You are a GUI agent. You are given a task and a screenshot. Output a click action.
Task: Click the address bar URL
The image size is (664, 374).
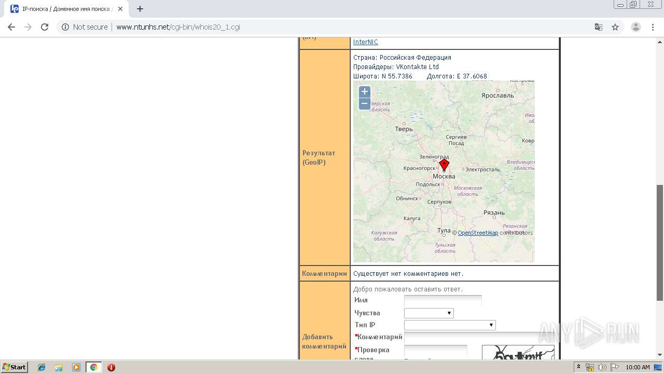(x=178, y=27)
